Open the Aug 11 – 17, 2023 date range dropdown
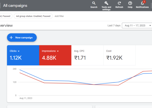152x108 pixels. tap(137, 25)
